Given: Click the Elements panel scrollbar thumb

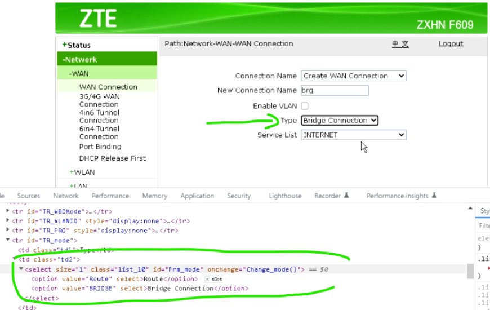Looking at the screenshot, I should pos(470,271).
